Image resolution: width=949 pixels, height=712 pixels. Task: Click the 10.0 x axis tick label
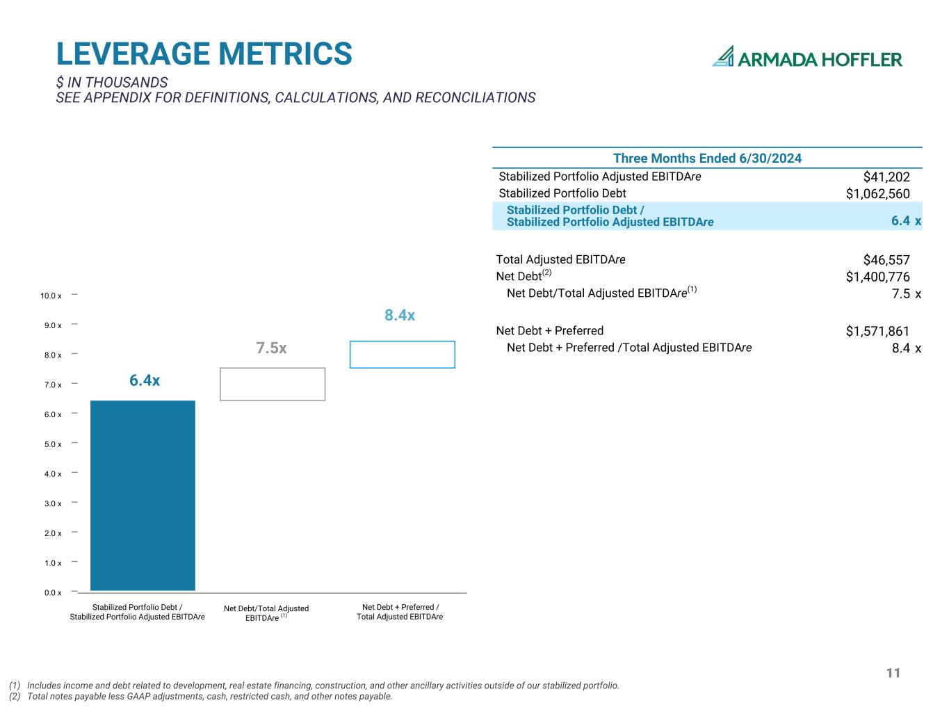click(x=51, y=296)
